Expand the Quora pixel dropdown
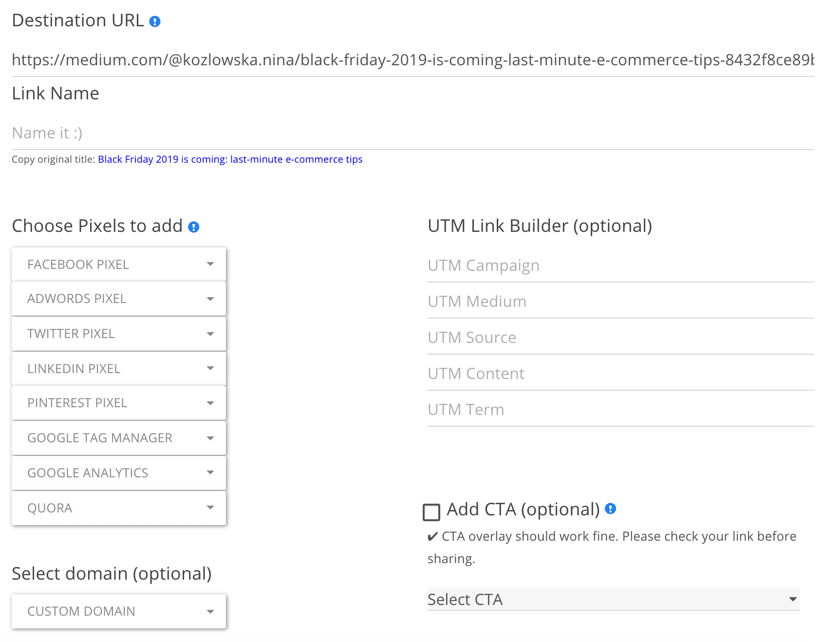 [119, 508]
